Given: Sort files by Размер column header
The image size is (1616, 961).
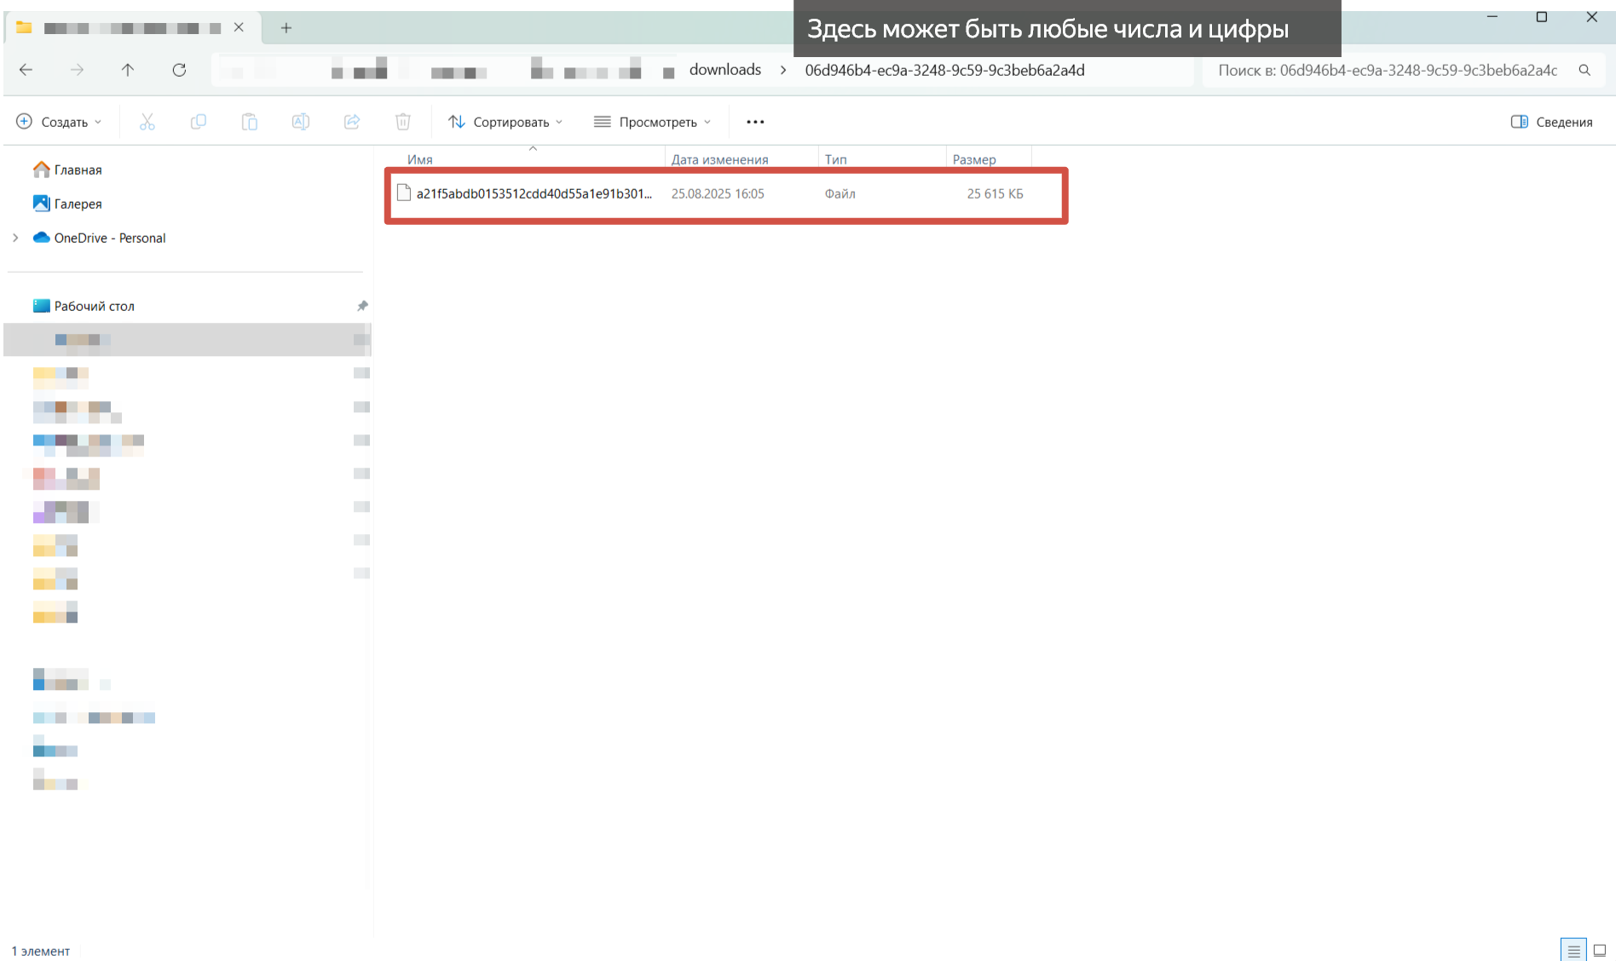Looking at the screenshot, I should pyautogui.click(x=974, y=159).
